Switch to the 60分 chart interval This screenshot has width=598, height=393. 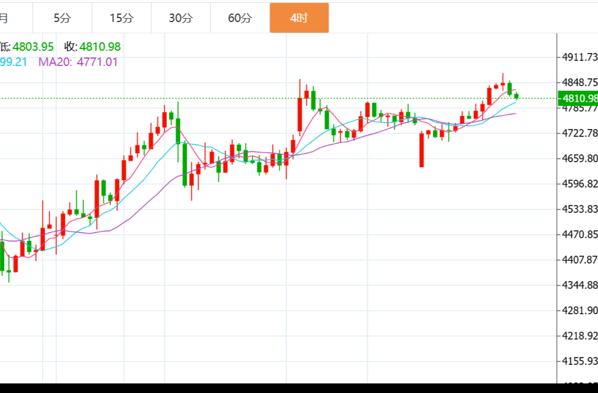(240, 18)
